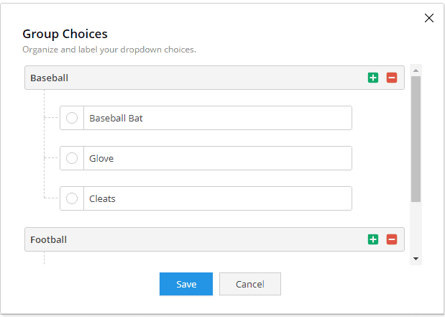Click the green plus on Football group
This screenshot has height=317, width=445.
(373, 239)
